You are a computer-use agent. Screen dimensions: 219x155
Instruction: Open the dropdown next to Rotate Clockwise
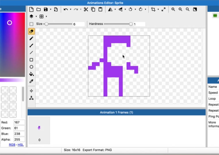click(146, 9)
